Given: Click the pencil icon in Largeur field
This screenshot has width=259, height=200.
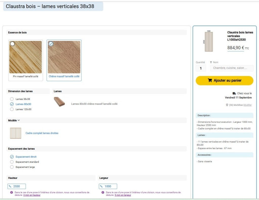Looking at the screenshot, I should coord(101,186).
